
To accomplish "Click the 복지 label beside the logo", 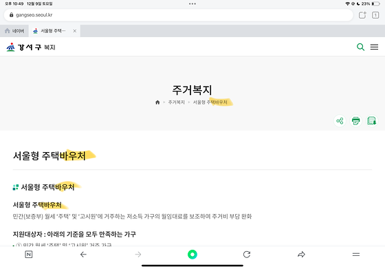I will (x=49, y=47).
